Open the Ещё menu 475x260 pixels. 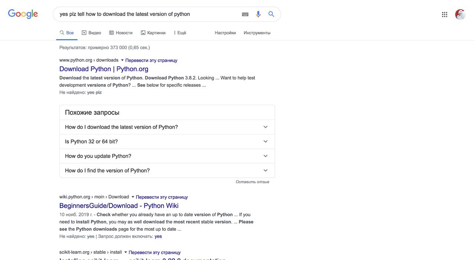pos(180,33)
